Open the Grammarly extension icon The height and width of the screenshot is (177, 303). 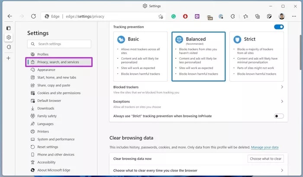(x=173, y=16)
